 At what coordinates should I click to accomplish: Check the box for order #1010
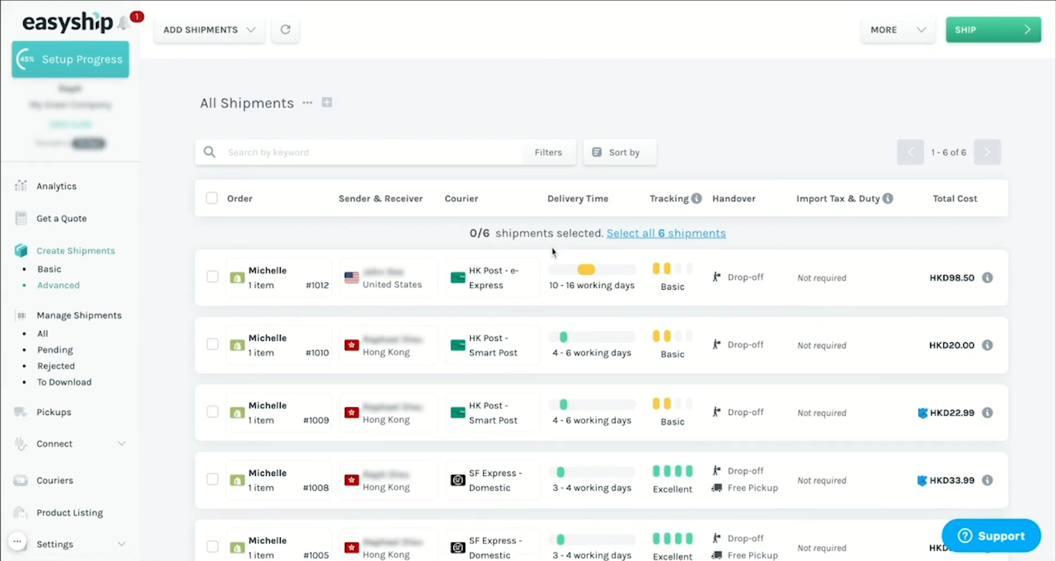point(212,344)
